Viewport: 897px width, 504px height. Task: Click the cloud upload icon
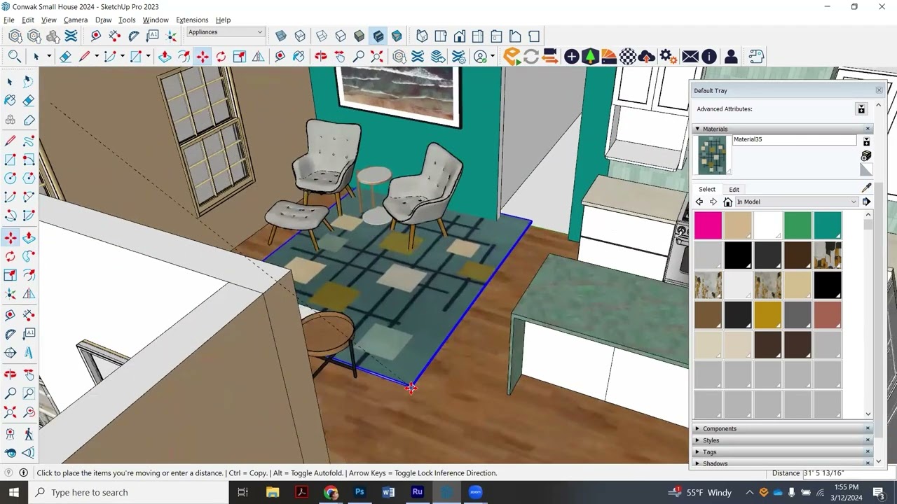coord(647,57)
